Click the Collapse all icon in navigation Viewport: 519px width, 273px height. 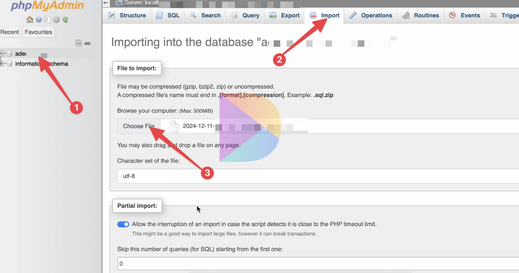point(79,43)
